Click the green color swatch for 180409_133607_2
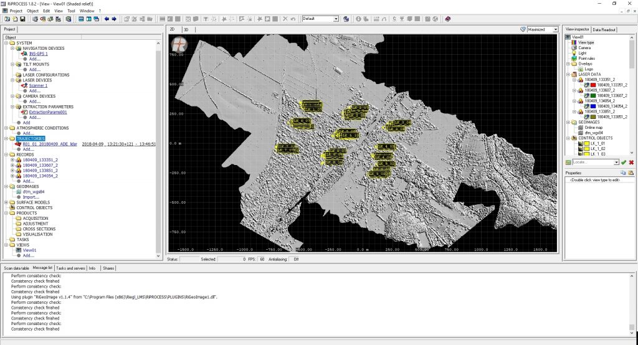The width and height of the screenshot is (638, 345). [593, 96]
